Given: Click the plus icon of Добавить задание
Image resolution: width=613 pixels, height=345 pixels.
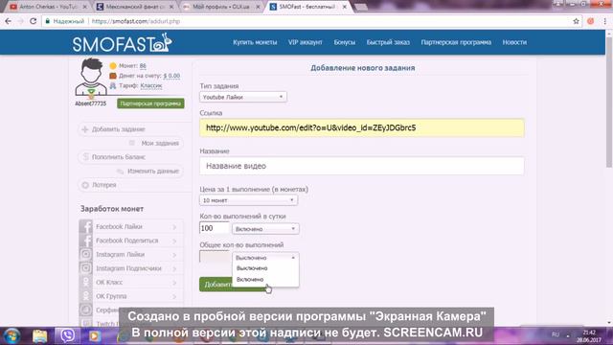Looking at the screenshot, I should tap(85, 129).
